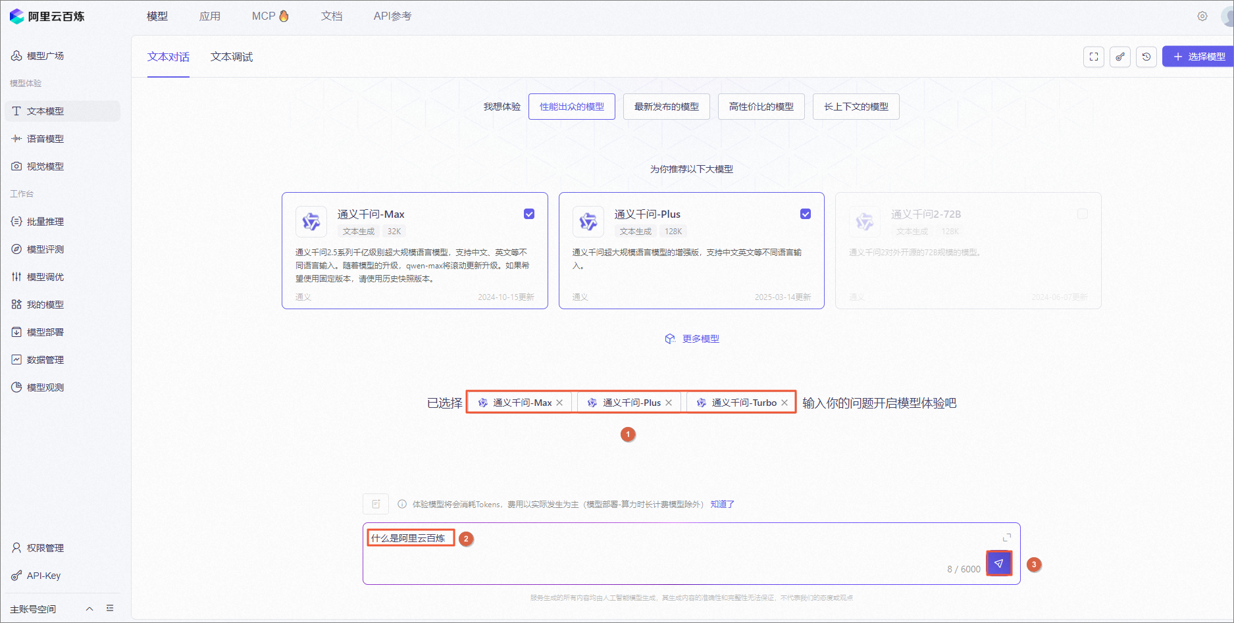Click the fullscreen icon in the top toolbar
Viewport: 1234px width, 623px height.
(1094, 57)
